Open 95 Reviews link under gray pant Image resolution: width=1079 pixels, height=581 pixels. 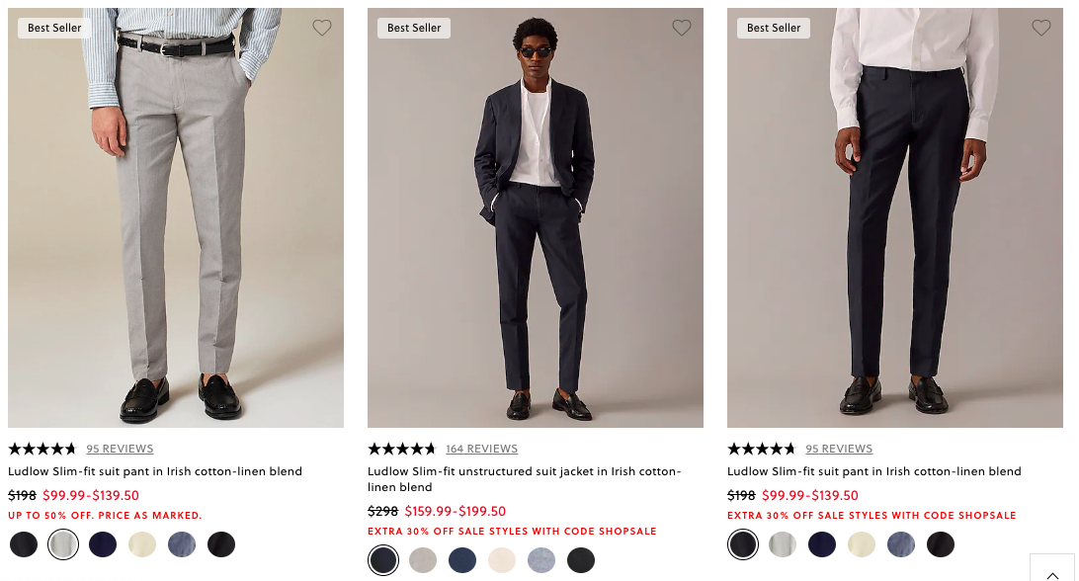(120, 449)
